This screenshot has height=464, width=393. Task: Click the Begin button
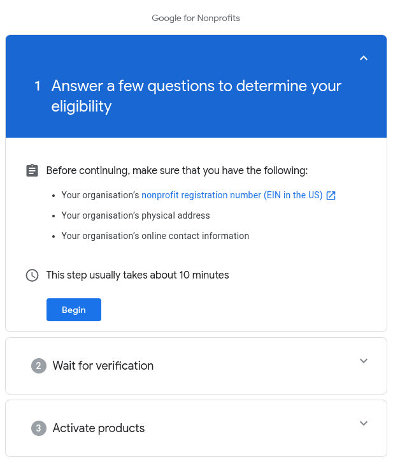point(74,310)
